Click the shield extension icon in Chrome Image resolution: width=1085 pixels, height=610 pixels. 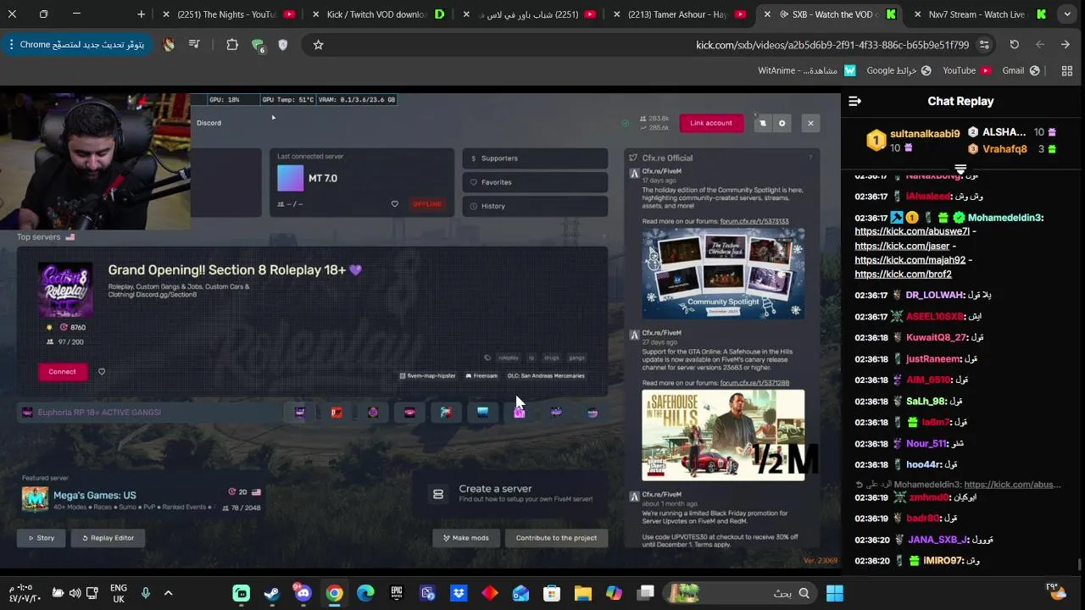[283, 45]
